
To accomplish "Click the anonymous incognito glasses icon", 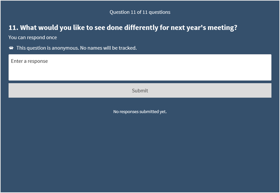I will click(11, 48).
